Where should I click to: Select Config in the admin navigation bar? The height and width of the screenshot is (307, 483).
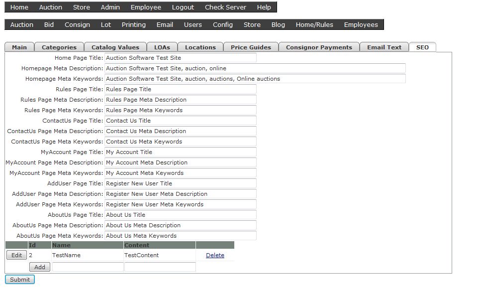click(223, 25)
